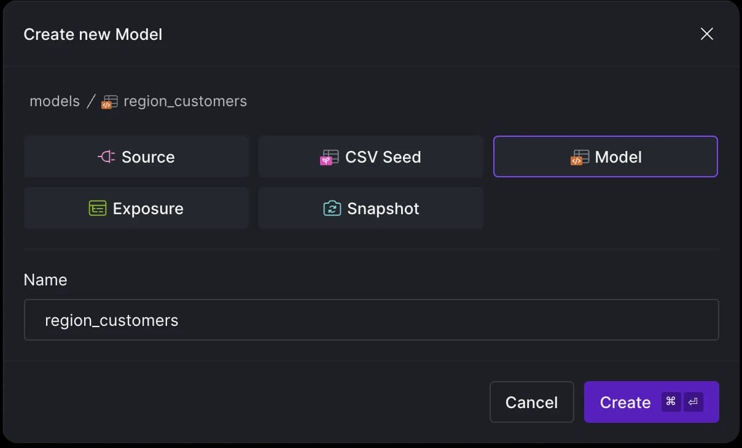
Task: Click the Source plug icon
Action: (x=106, y=157)
